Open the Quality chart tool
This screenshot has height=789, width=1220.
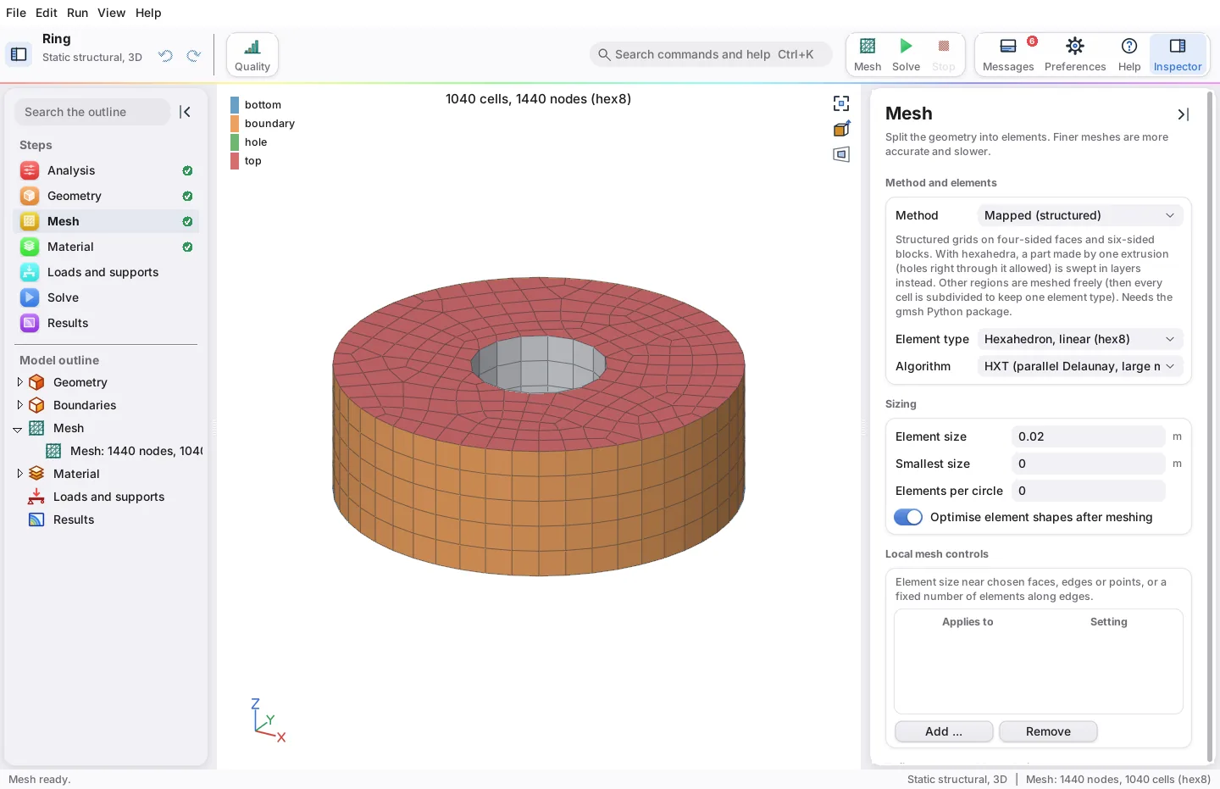coord(252,55)
